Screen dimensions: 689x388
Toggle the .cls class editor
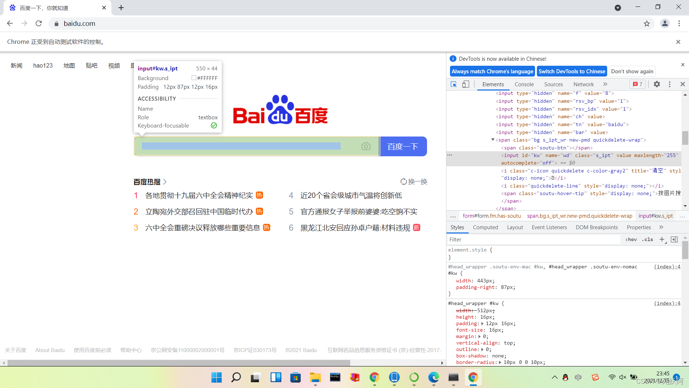[x=648, y=239]
